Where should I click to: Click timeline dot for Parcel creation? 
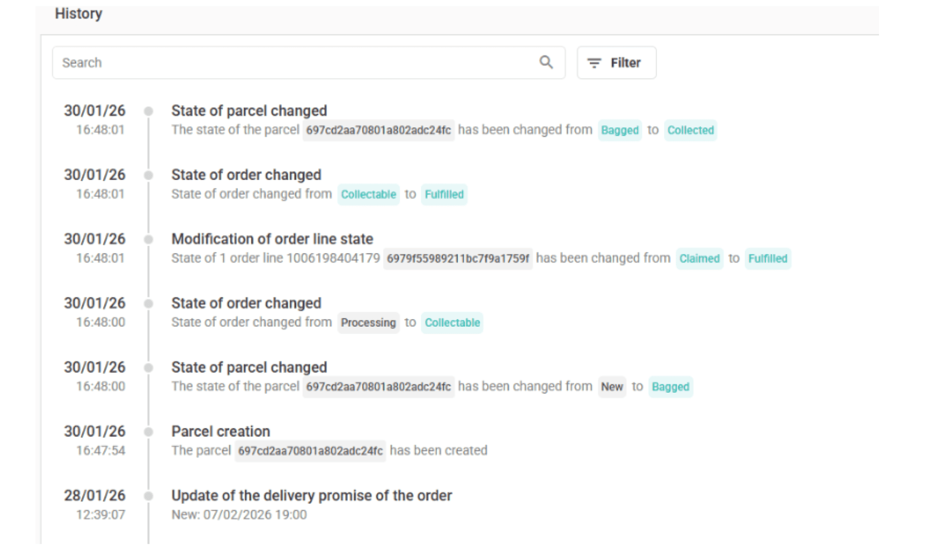149,432
